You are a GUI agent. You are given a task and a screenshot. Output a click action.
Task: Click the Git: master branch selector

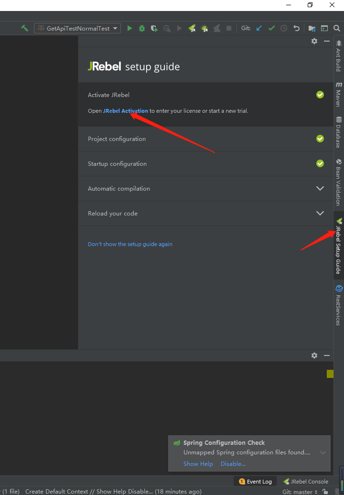300,492
